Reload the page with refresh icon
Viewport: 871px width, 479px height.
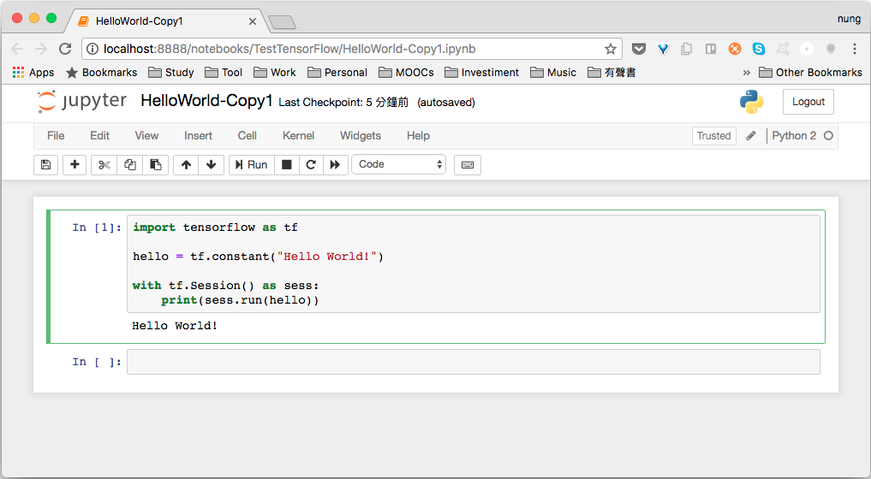[x=65, y=49]
